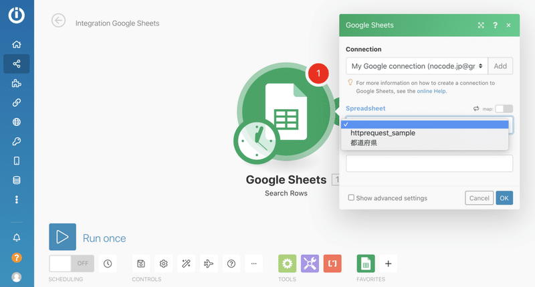The width and height of the screenshot is (535, 287).
Task: Open Connections link icon in sidebar
Action: point(16,102)
